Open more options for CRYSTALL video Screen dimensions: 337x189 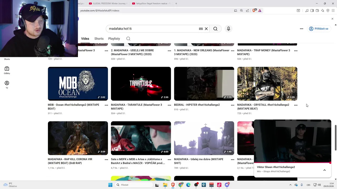click(296, 105)
